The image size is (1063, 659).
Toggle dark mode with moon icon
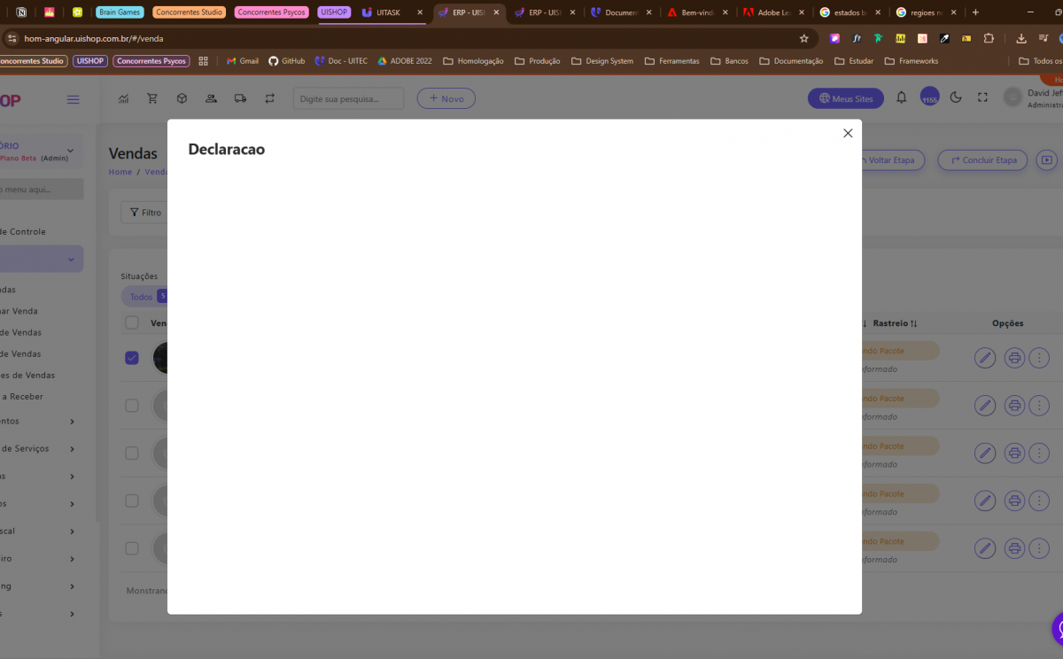(x=956, y=98)
